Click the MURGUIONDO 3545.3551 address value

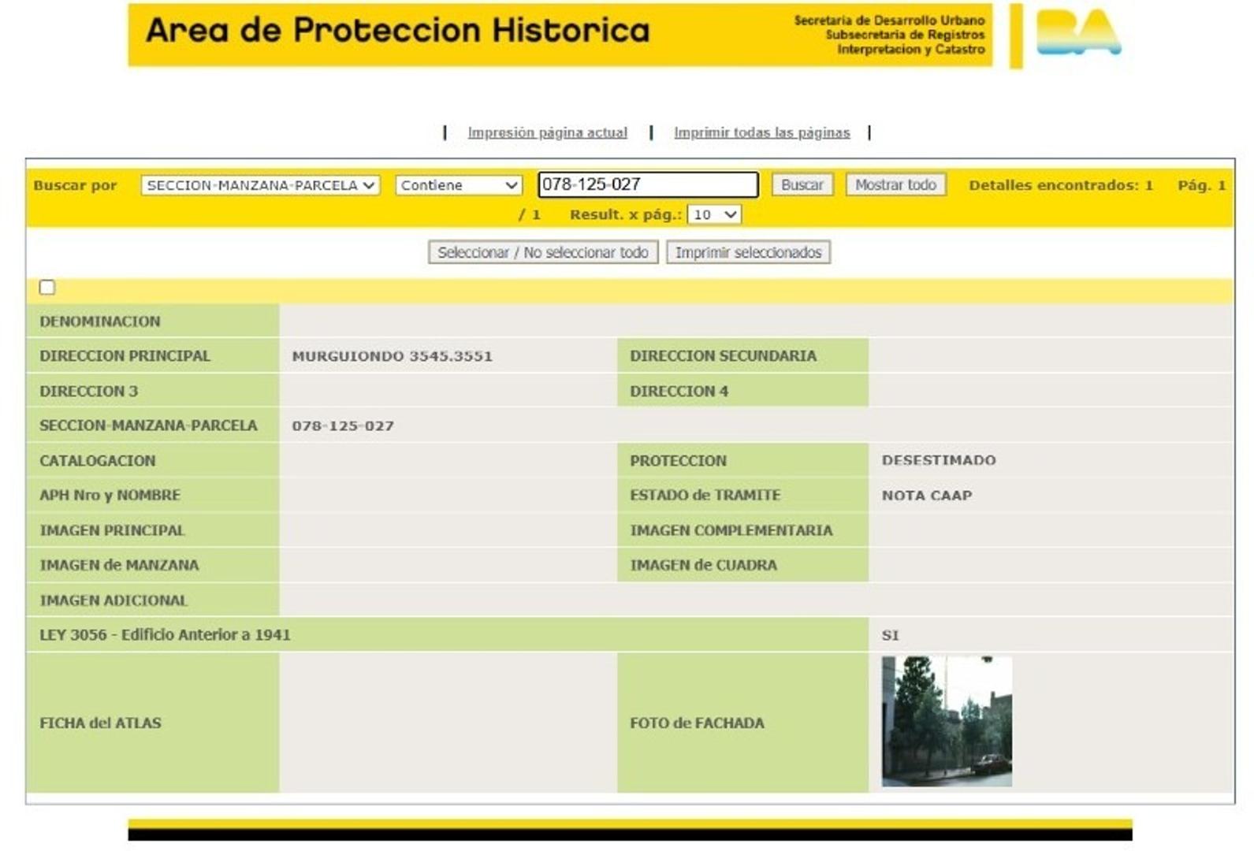(392, 356)
